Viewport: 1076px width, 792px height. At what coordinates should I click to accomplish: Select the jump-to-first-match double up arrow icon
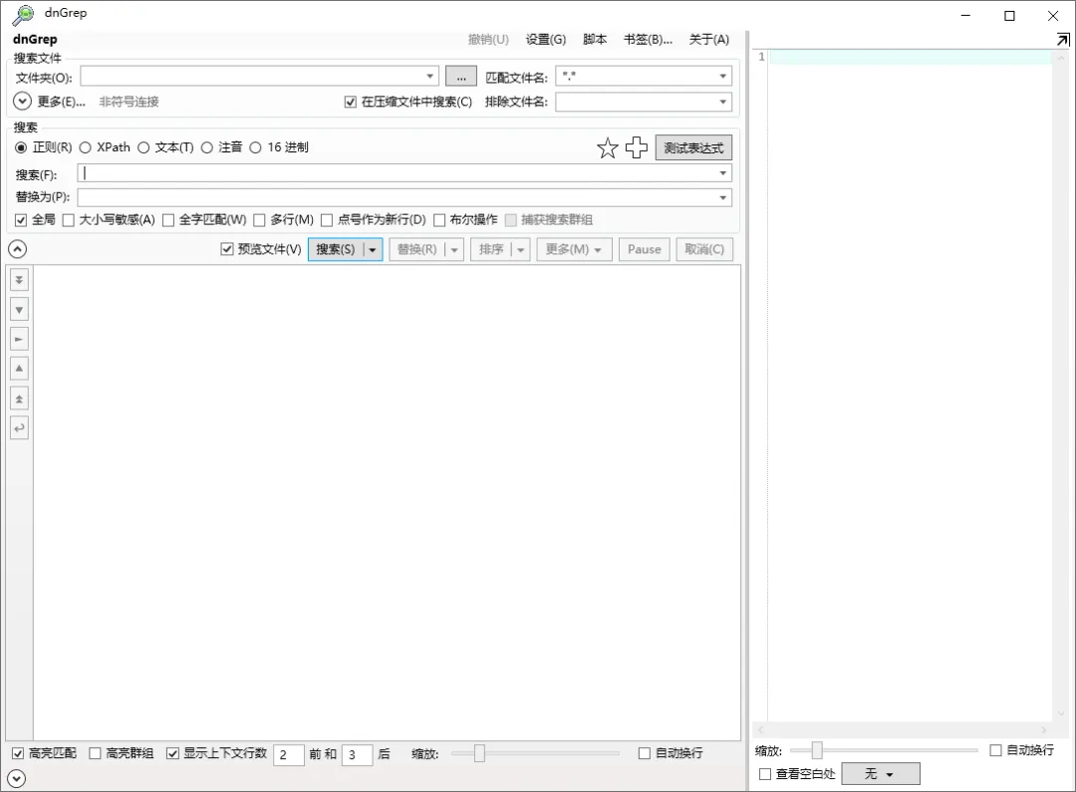18,397
